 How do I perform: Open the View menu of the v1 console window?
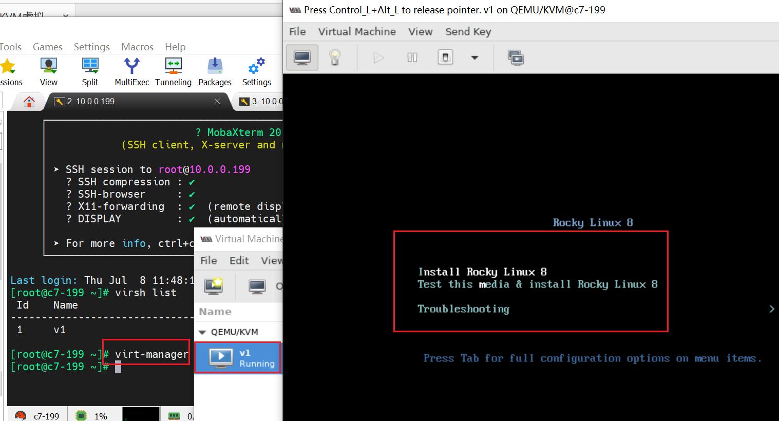(x=420, y=31)
